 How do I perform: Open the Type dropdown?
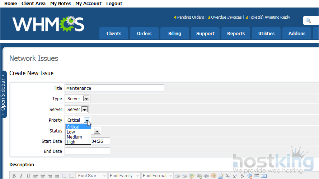(86, 99)
